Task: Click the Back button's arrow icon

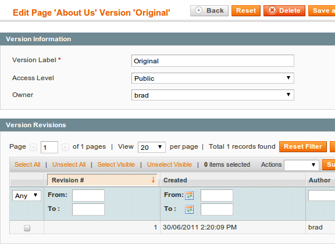Action: tap(199, 10)
